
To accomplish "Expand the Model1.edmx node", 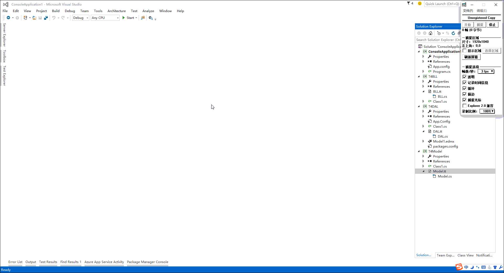I will [423, 141].
